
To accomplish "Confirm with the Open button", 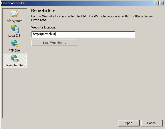I will pyautogui.click(x=129, y=123).
